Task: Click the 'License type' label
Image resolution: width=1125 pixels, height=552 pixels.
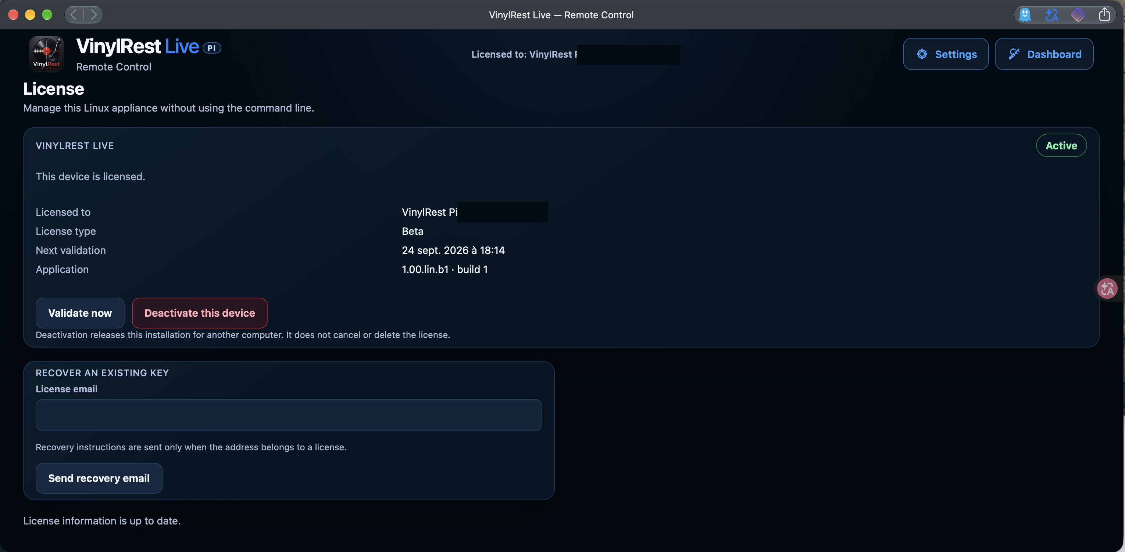Action: pyautogui.click(x=66, y=231)
